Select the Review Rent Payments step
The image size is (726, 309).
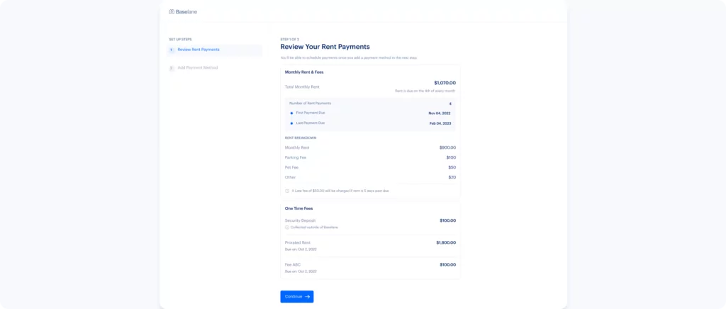(214, 50)
